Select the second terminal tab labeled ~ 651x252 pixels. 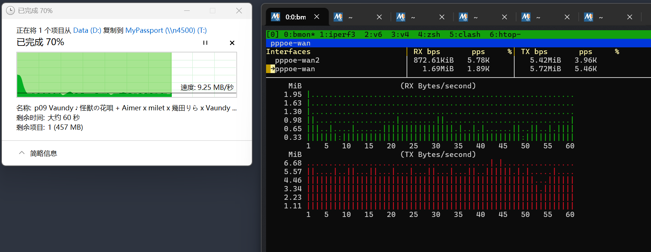coord(354,17)
